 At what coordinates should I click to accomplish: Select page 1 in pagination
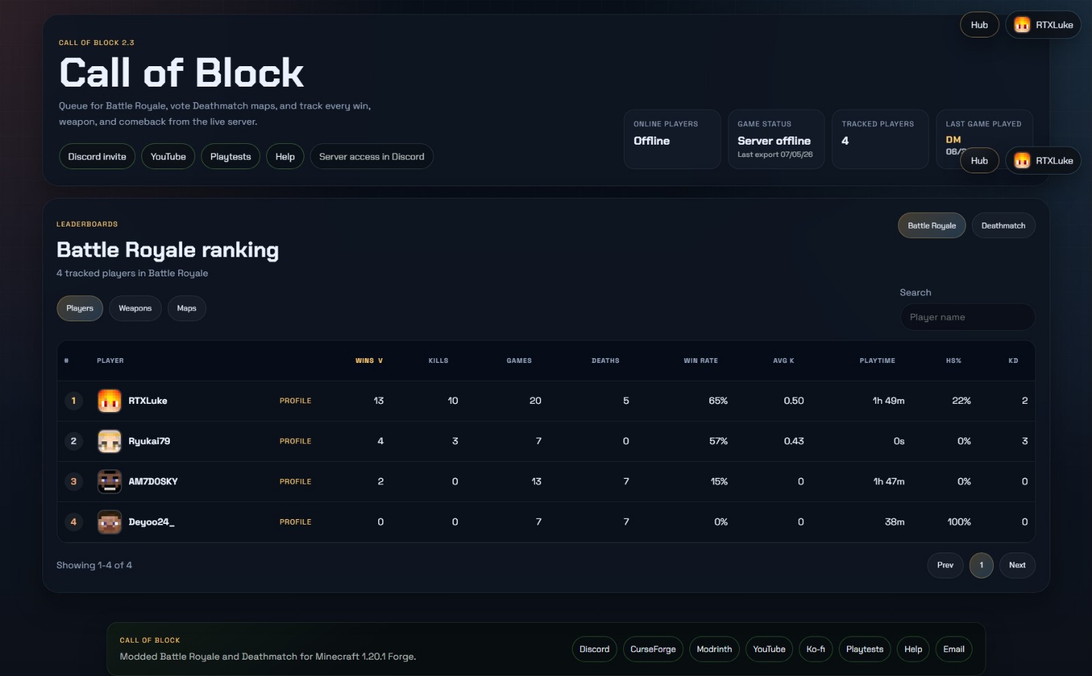(981, 565)
